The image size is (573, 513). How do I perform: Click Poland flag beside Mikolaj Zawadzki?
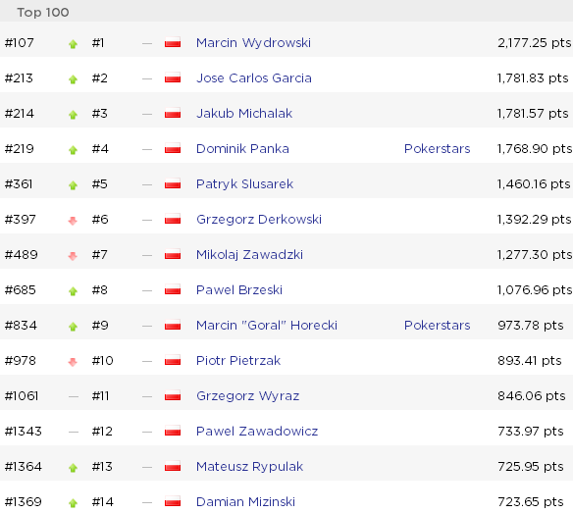coord(173,254)
